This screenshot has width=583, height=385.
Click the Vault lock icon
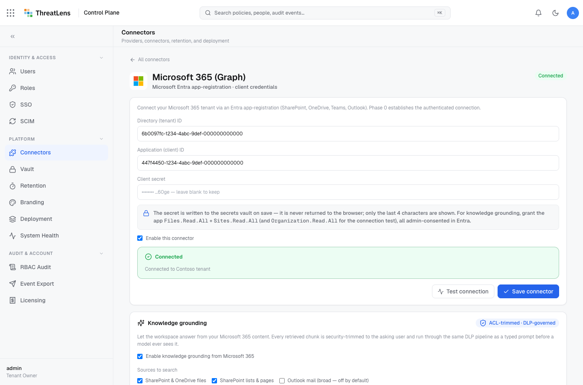(x=13, y=169)
